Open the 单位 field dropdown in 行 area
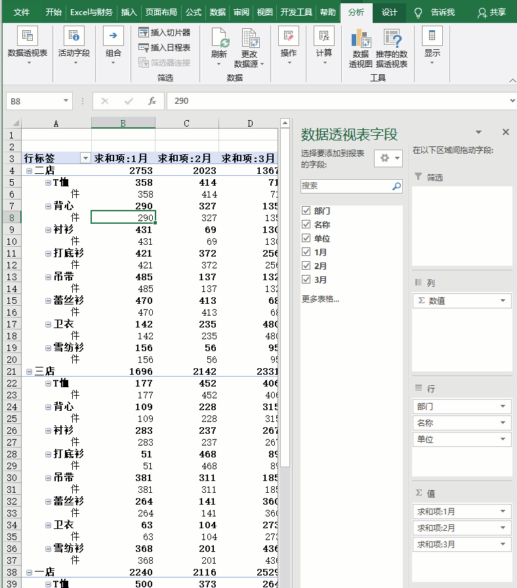This screenshot has width=517, height=588. coord(503,439)
